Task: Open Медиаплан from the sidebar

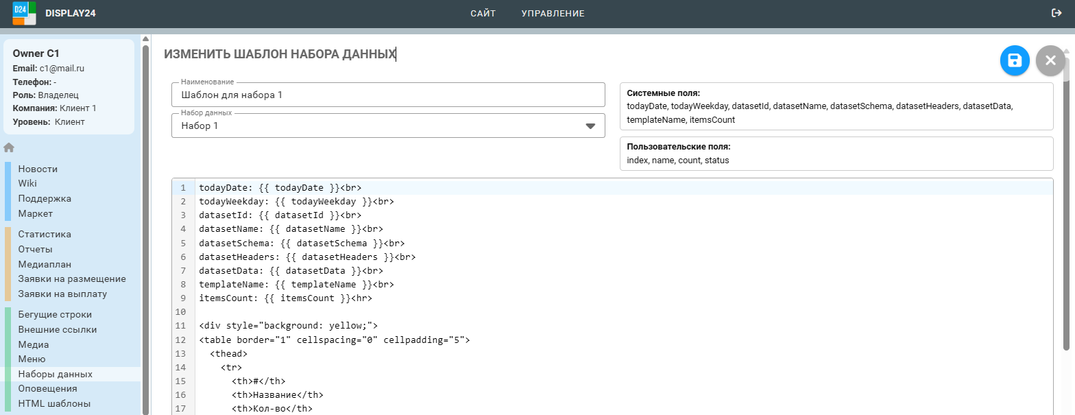Action: (45, 264)
